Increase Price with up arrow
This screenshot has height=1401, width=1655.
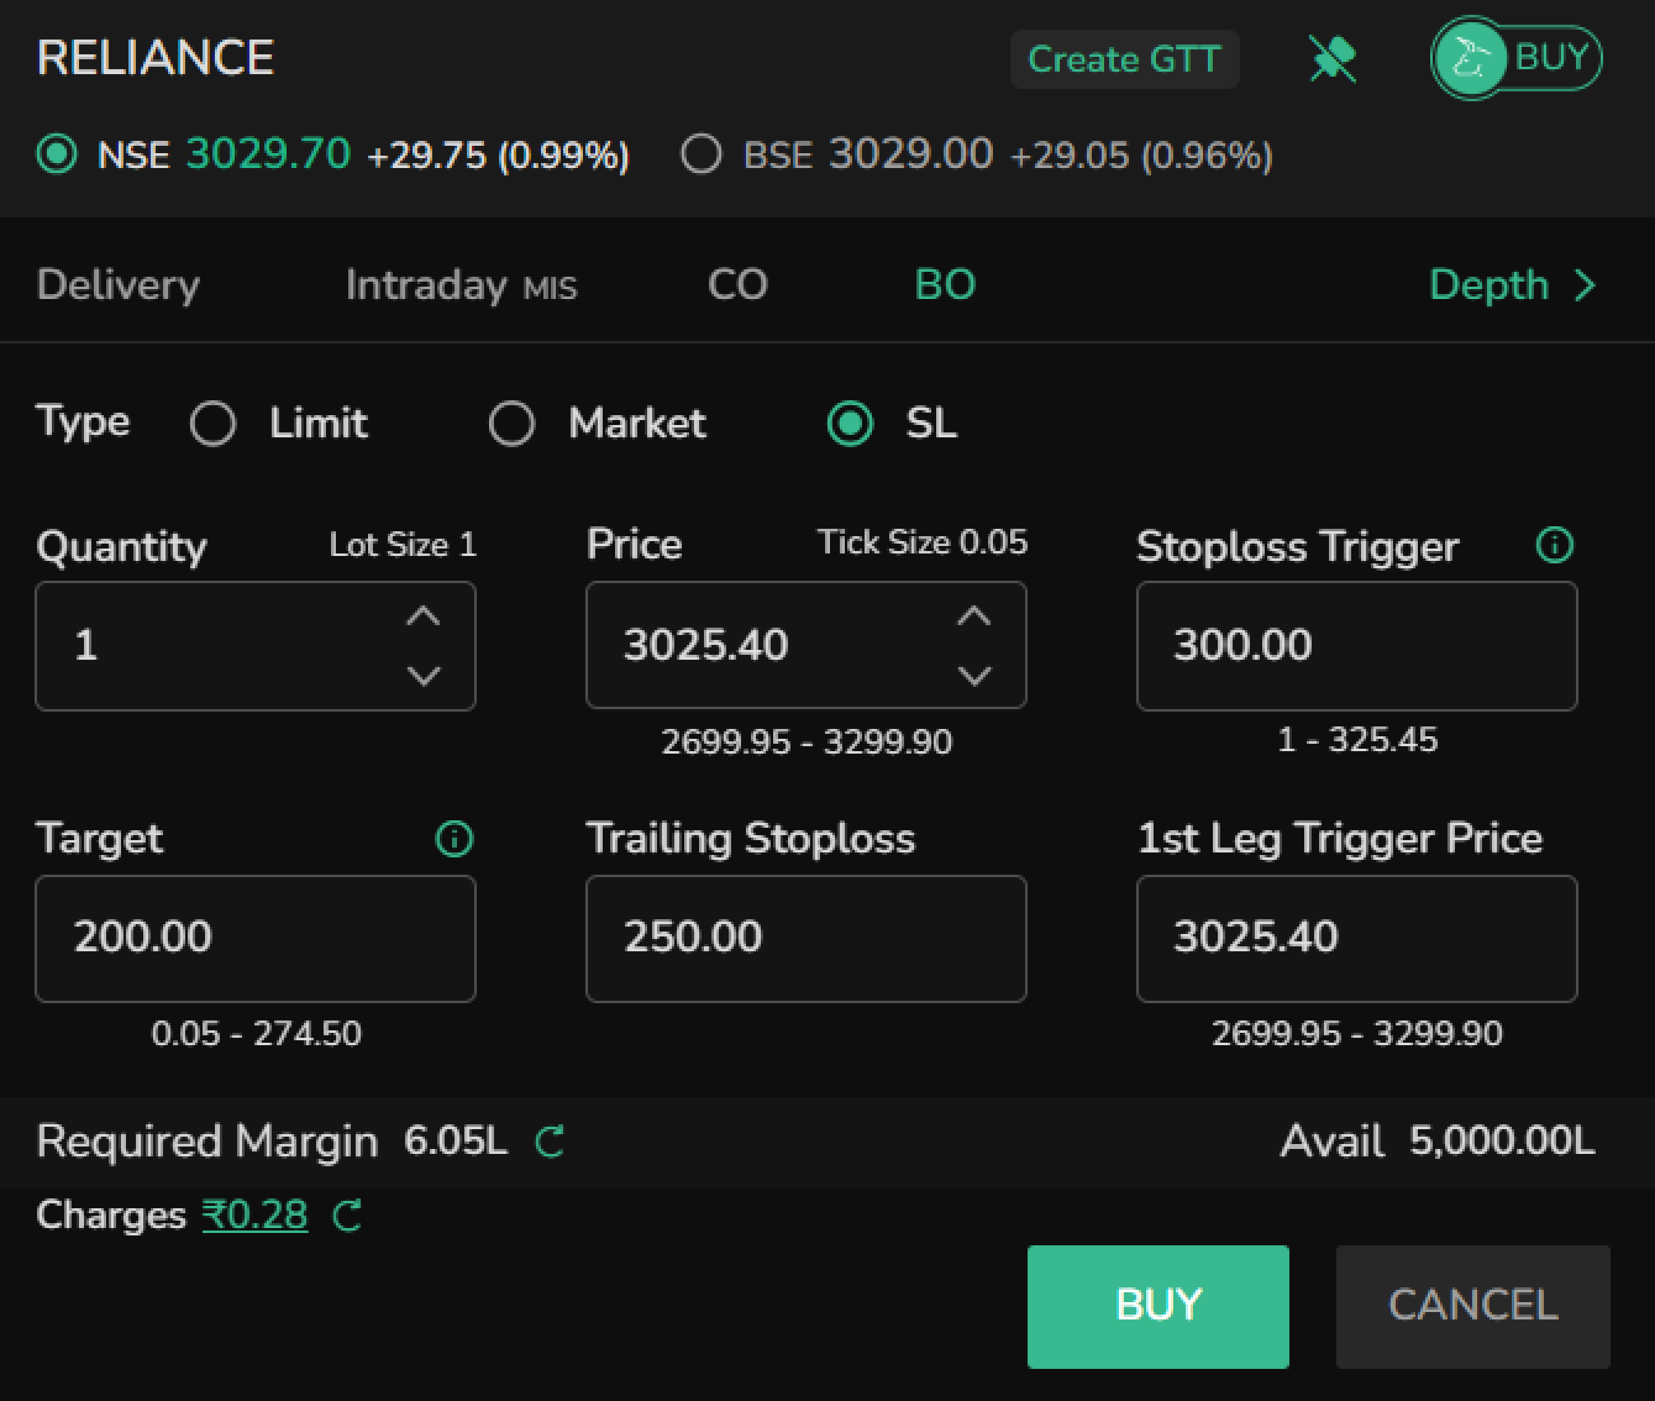974,615
